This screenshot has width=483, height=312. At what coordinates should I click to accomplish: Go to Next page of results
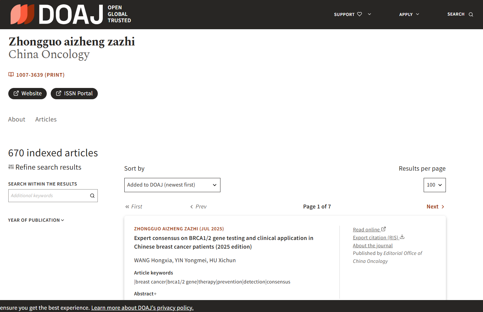click(x=435, y=206)
